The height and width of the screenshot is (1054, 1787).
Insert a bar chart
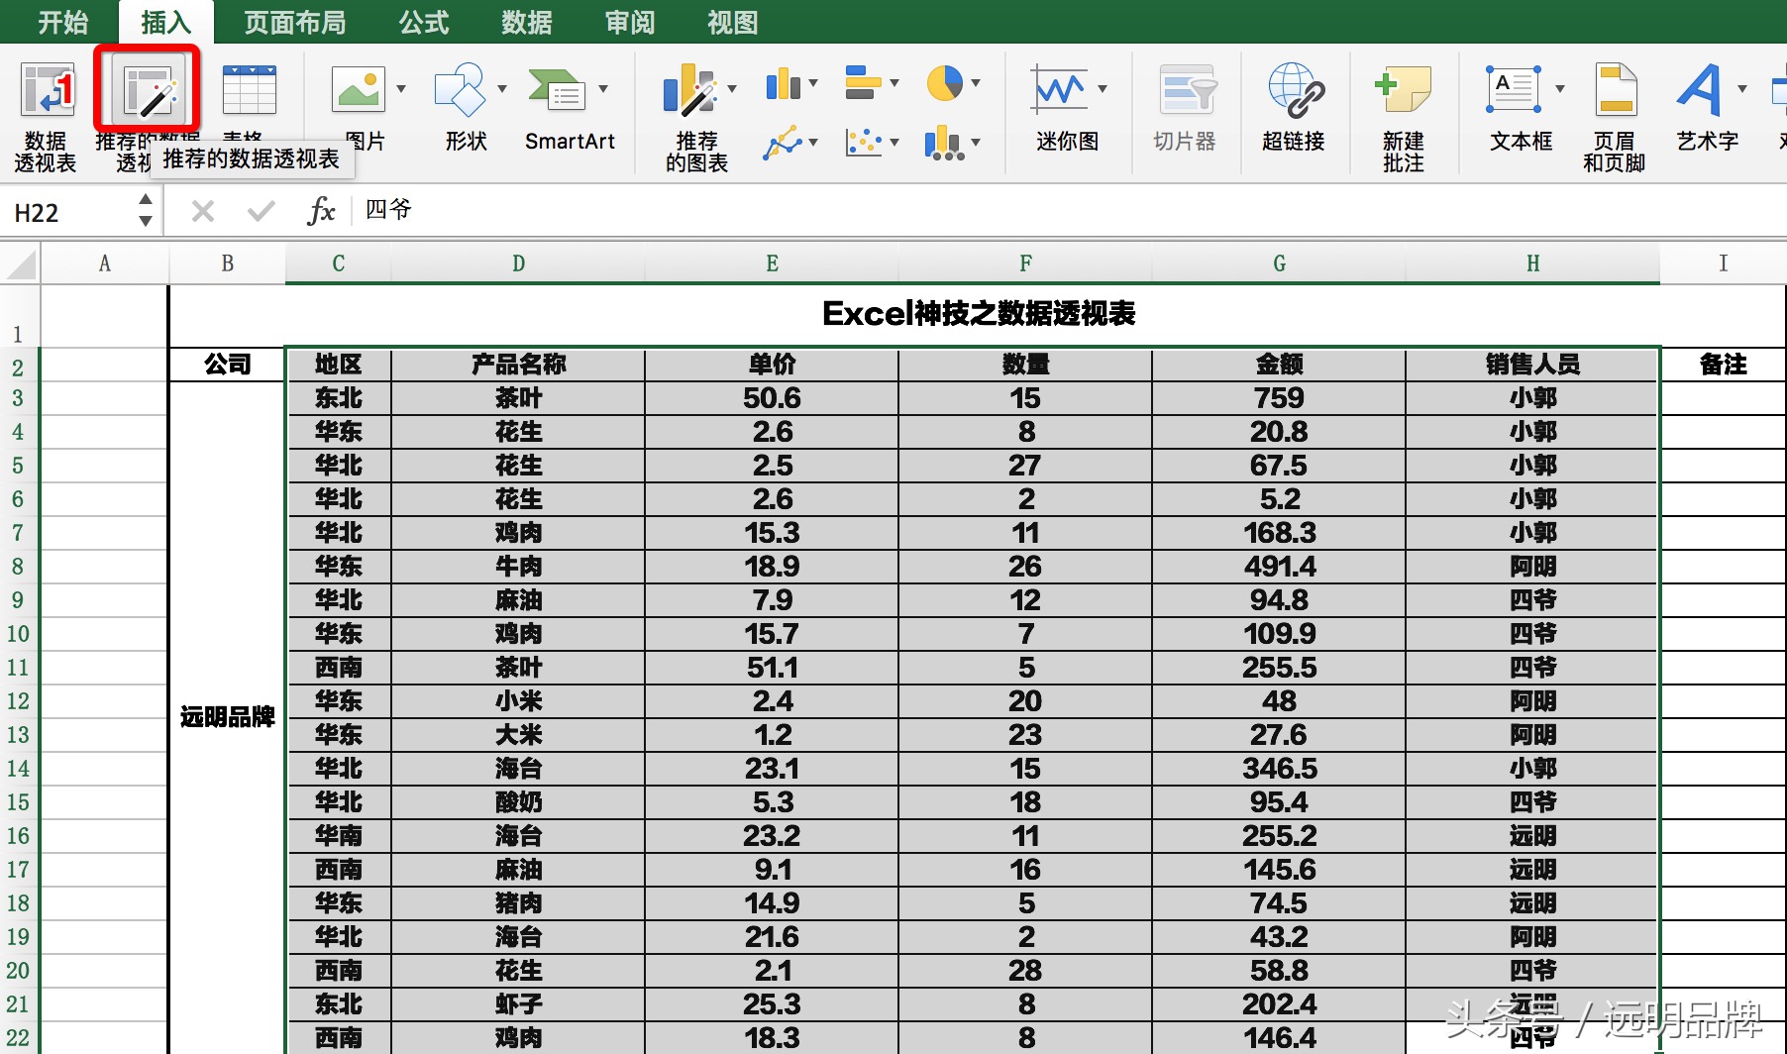click(x=863, y=83)
